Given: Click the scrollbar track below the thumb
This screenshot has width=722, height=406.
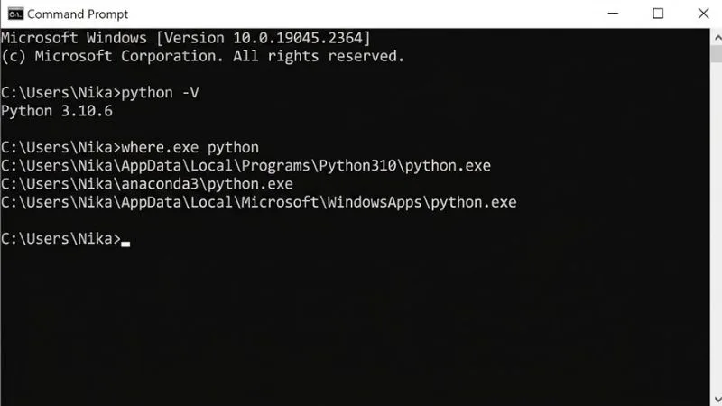Looking at the screenshot, I should (717, 226).
